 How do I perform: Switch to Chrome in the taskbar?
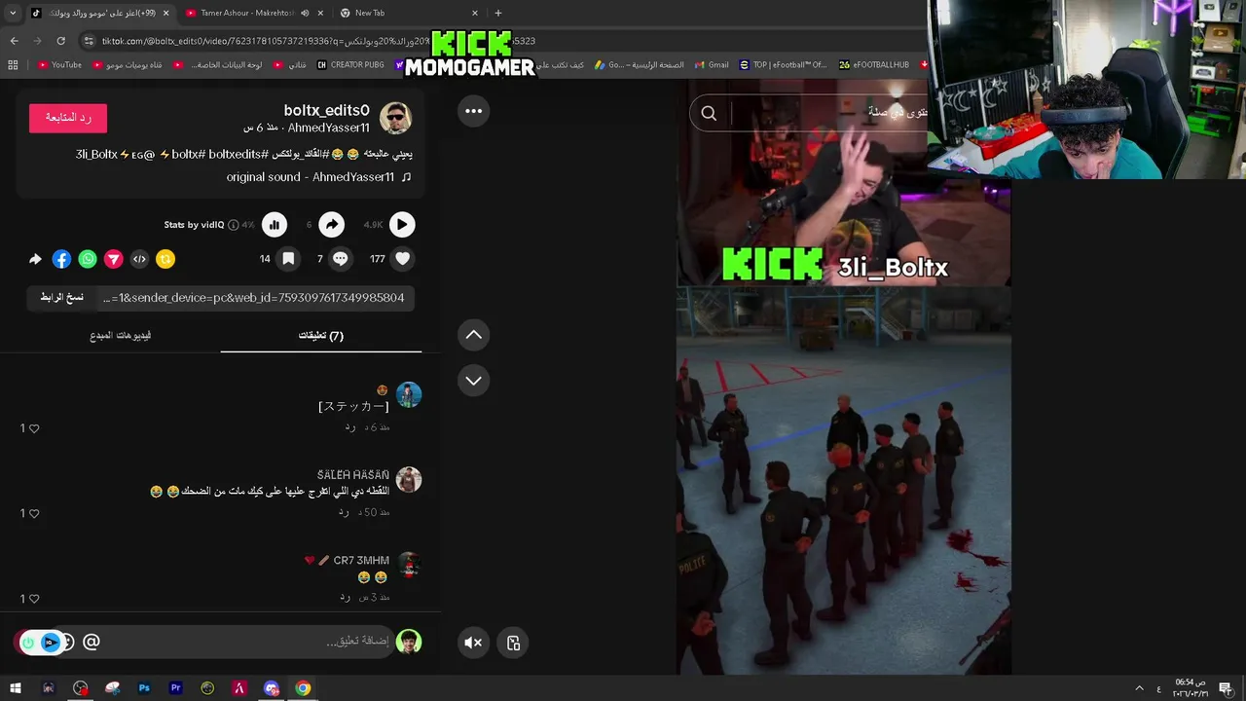(303, 688)
